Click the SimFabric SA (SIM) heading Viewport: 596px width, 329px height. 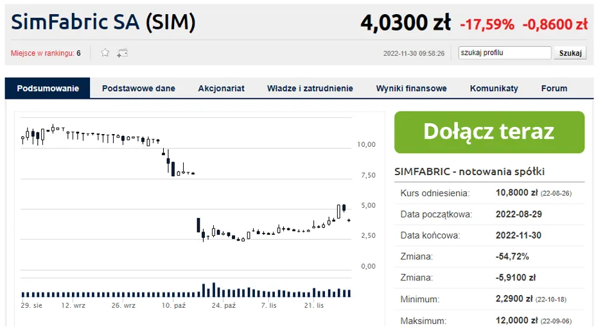coord(103,23)
